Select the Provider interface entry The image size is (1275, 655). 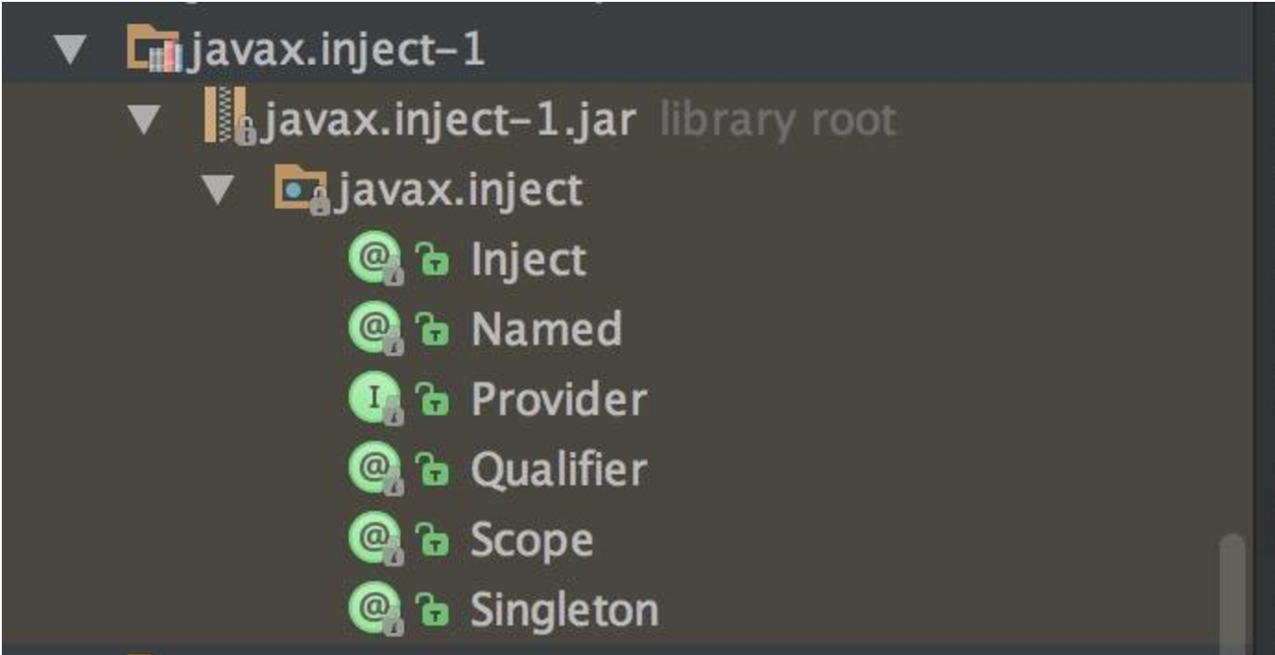click(558, 399)
